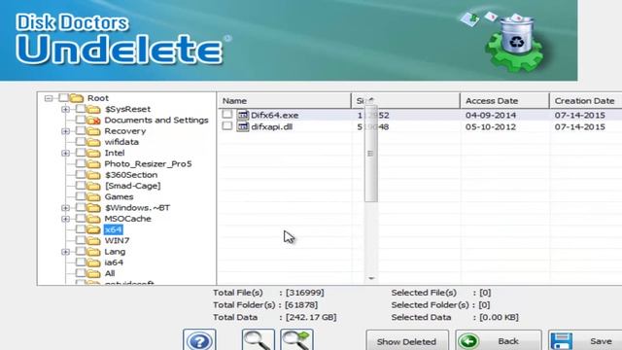
Task: Sort by the Access Date column header
Action: click(504, 101)
